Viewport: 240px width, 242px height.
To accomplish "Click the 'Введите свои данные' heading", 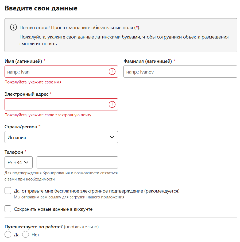I will pyautogui.click(x=41, y=8).
